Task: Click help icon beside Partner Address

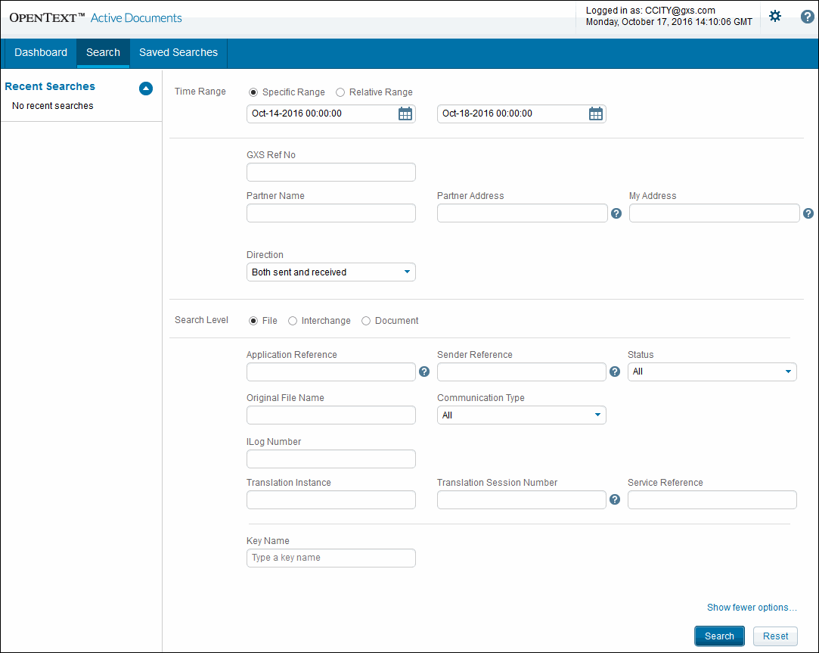Action: [x=616, y=213]
